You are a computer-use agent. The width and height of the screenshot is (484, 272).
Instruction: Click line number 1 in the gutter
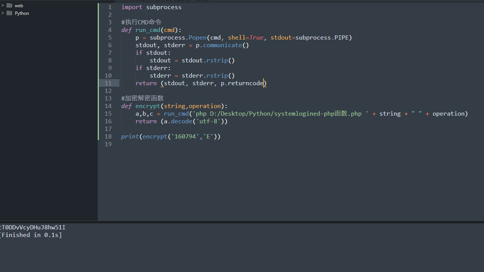click(x=110, y=7)
